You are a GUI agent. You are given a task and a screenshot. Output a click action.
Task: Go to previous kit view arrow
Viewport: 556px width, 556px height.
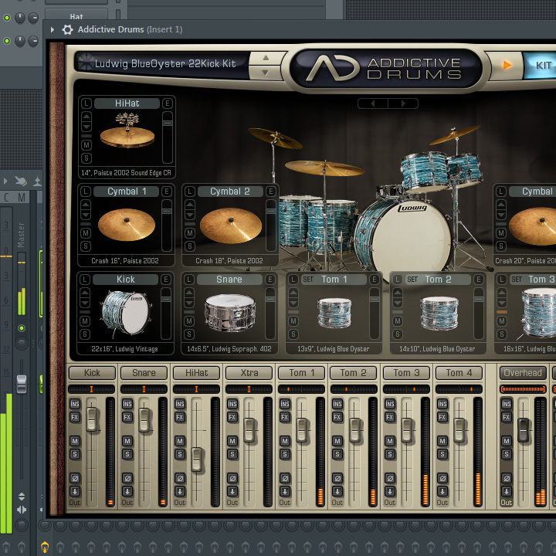[x=373, y=103]
